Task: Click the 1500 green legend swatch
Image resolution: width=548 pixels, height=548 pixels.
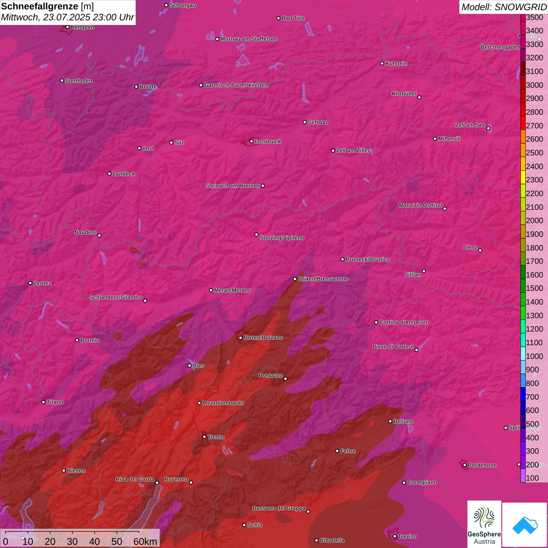Action: point(523,286)
